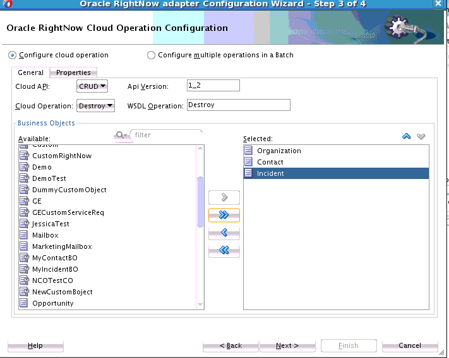The width and height of the screenshot is (449, 358).
Task: Click the remove all objects double arrow
Action: coord(224,251)
